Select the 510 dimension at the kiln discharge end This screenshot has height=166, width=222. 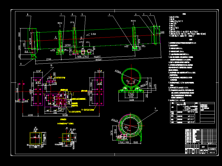162,32
